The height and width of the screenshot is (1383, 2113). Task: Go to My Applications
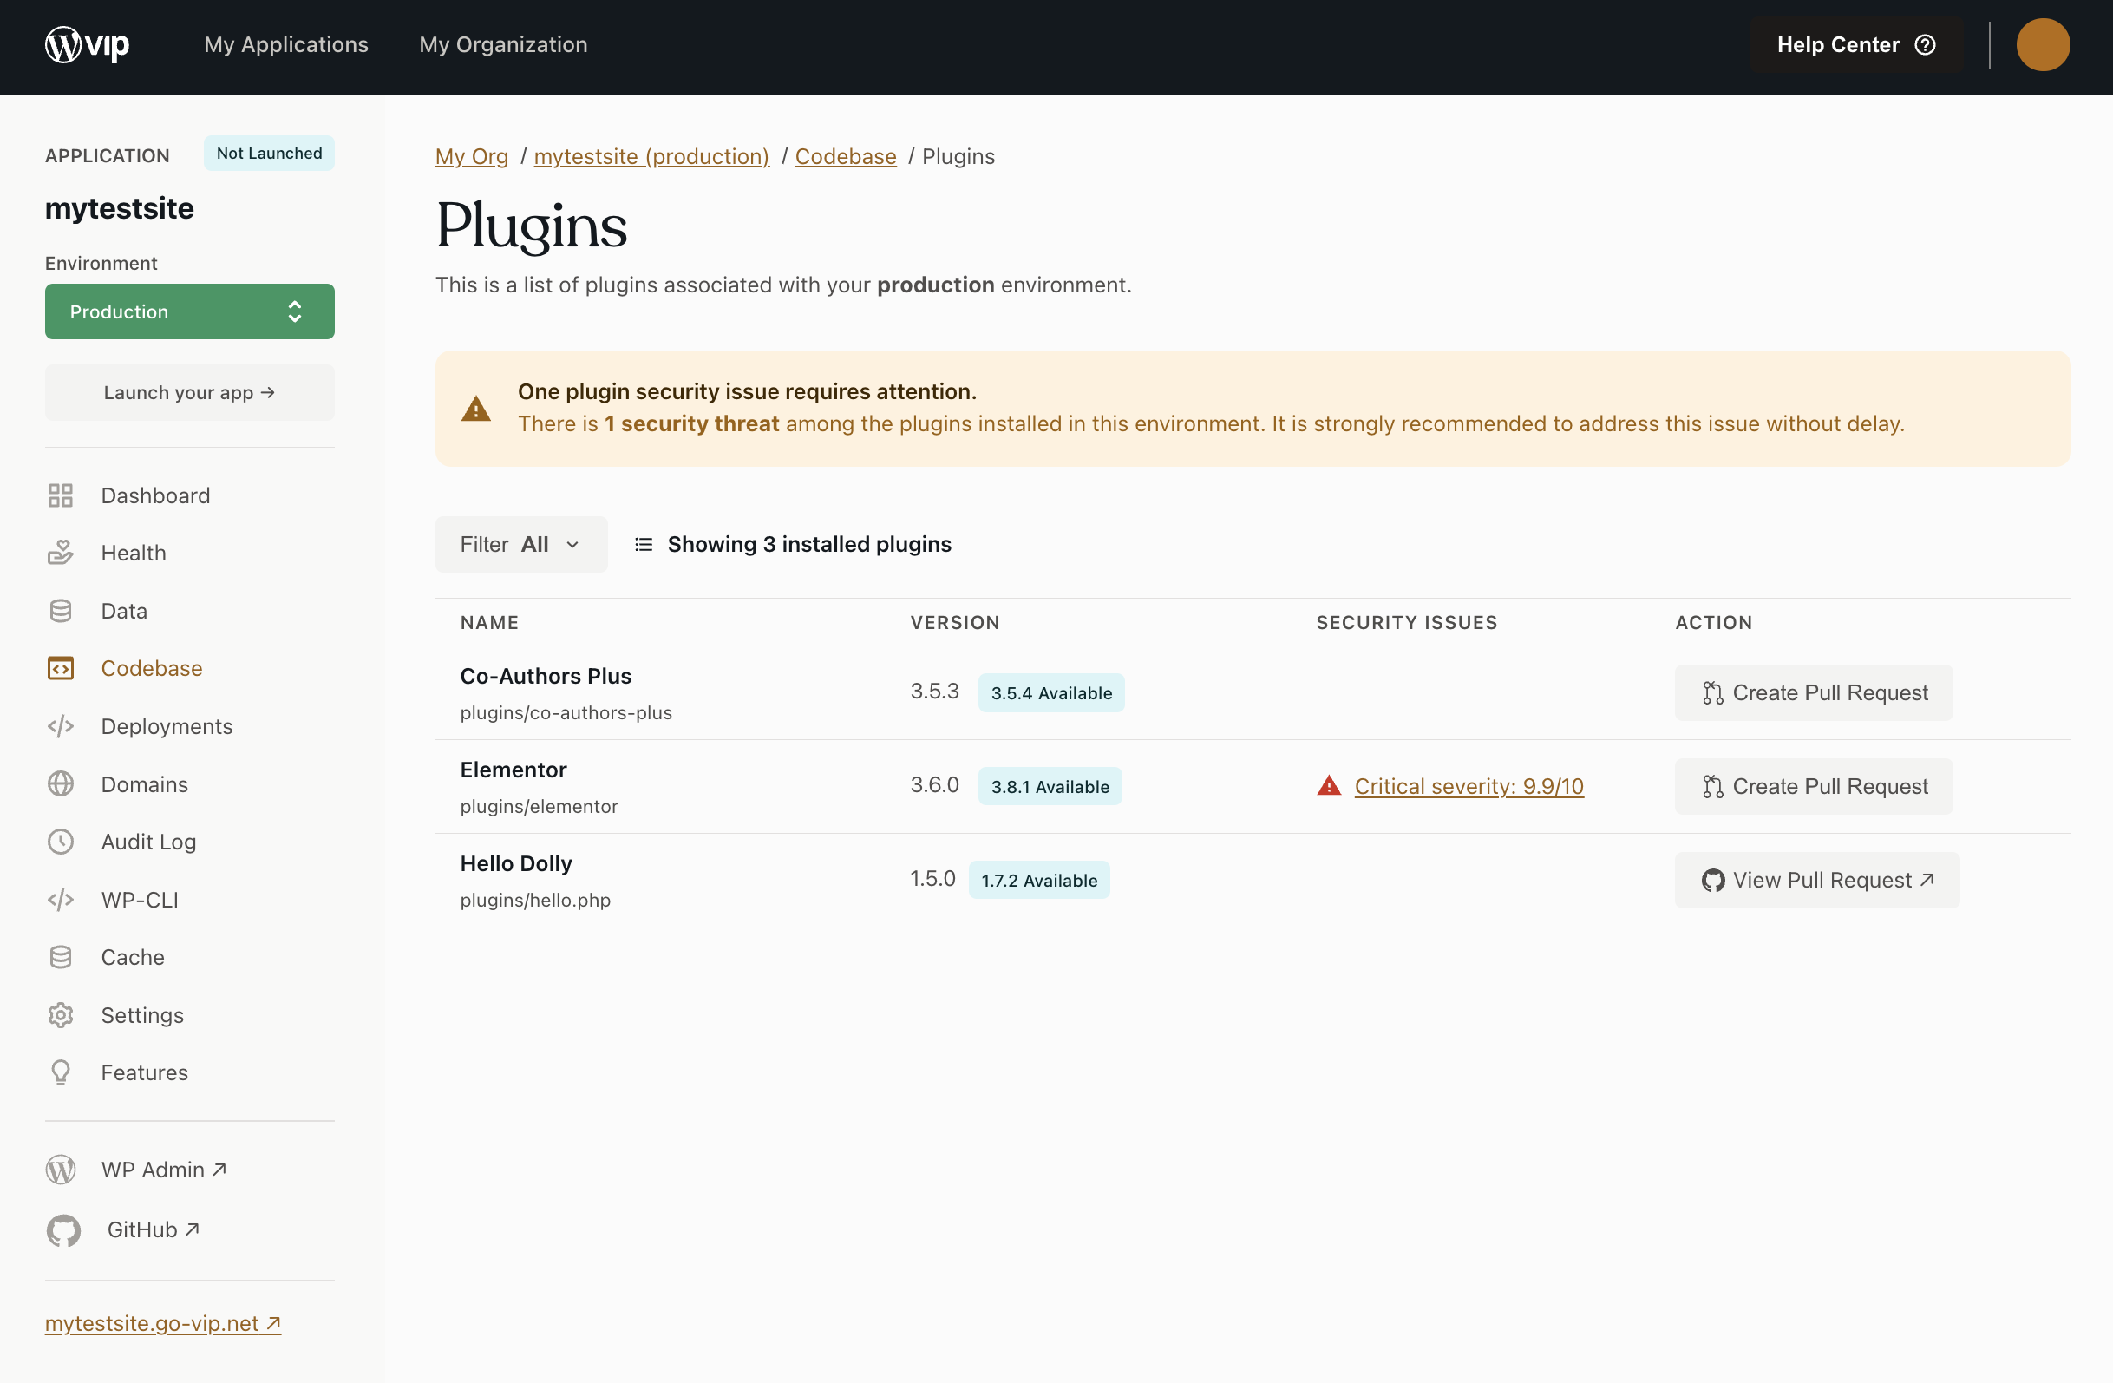286,44
